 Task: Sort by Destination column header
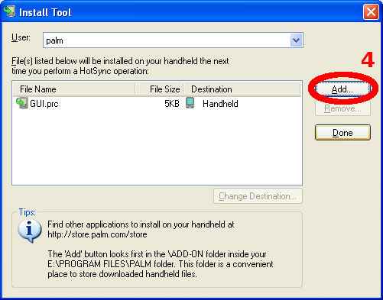tap(242, 89)
